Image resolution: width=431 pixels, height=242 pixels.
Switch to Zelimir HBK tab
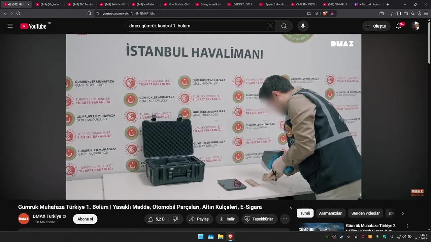(112, 4)
